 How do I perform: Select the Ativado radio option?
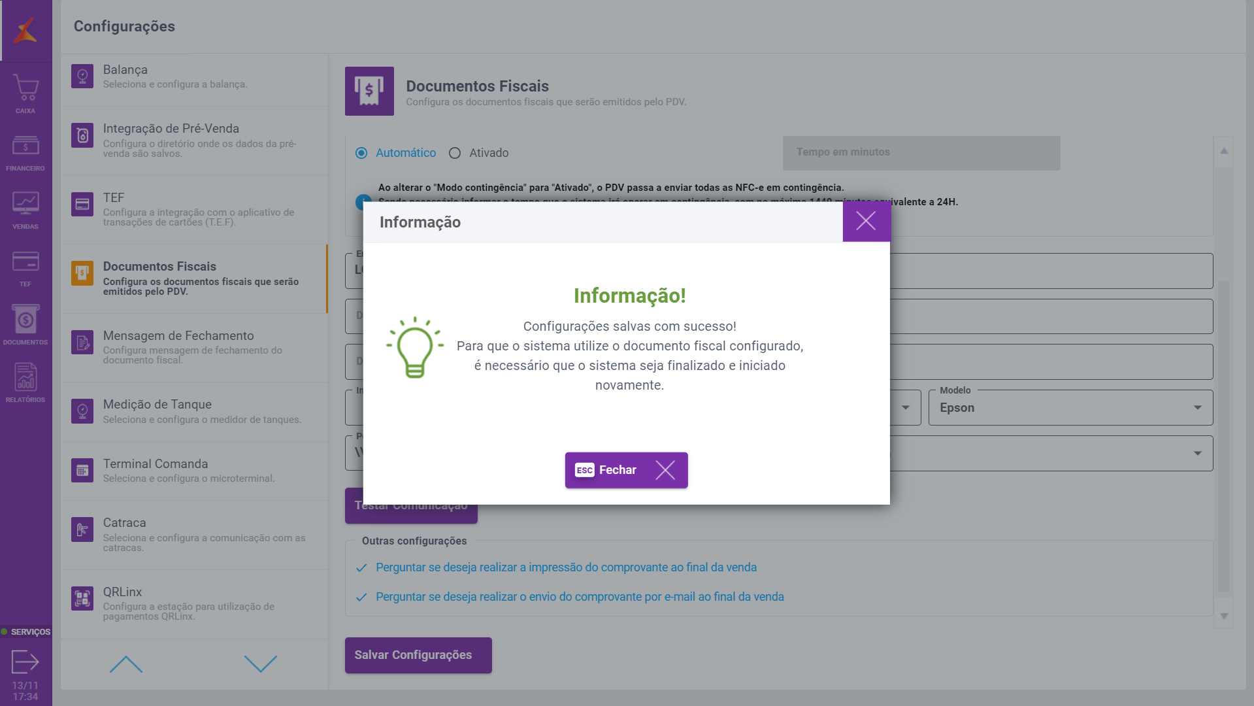pyautogui.click(x=455, y=153)
